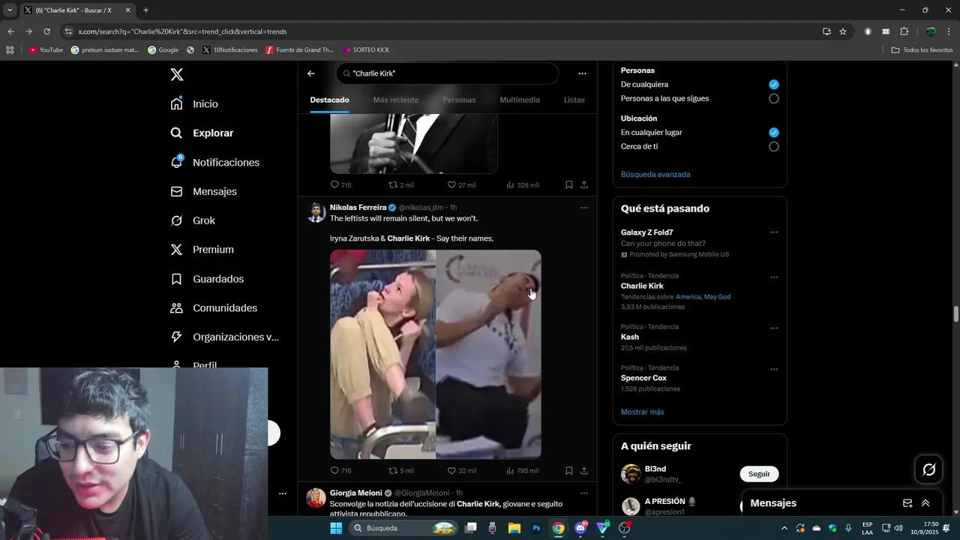Repost Nikolas Ferreira's post (5 mil)
Image resolution: width=960 pixels, height=540 pixels.
[400, 471]
